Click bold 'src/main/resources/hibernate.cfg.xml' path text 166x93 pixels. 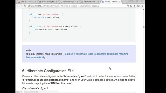pos(45,80)
